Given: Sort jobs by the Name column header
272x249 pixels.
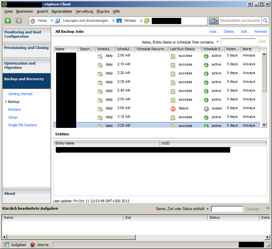Looking at the screenshot, I should click(66, 49).
